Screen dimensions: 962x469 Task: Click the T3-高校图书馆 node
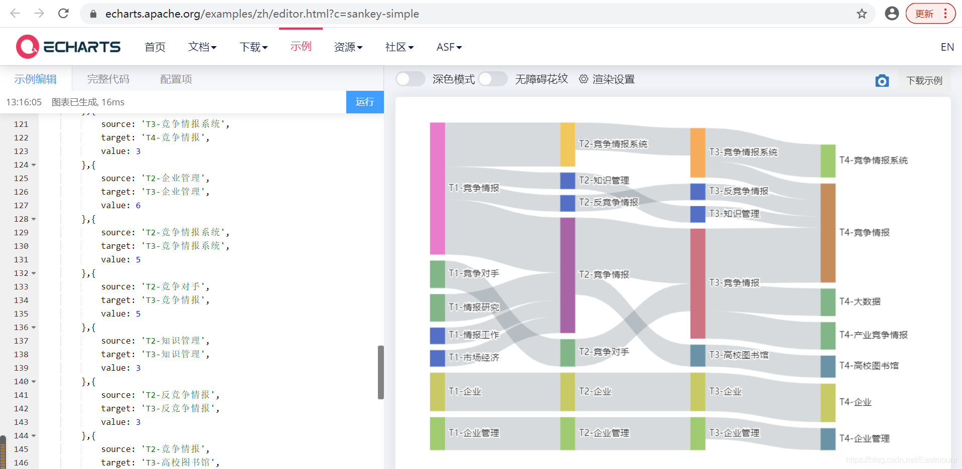click(x=698, y=356)
